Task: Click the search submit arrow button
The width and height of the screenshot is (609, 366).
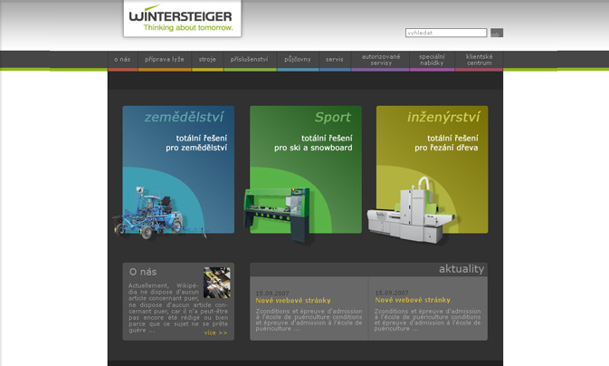Action: 496,33
